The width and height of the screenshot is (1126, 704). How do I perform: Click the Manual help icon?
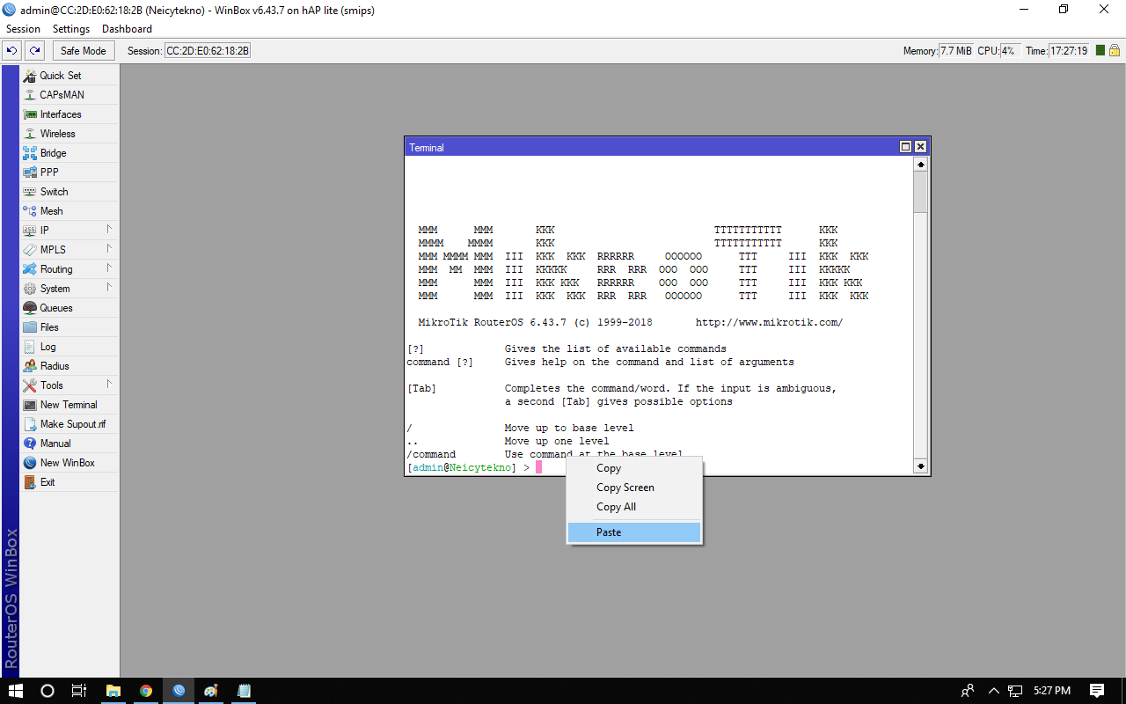[x=30, y=444]
